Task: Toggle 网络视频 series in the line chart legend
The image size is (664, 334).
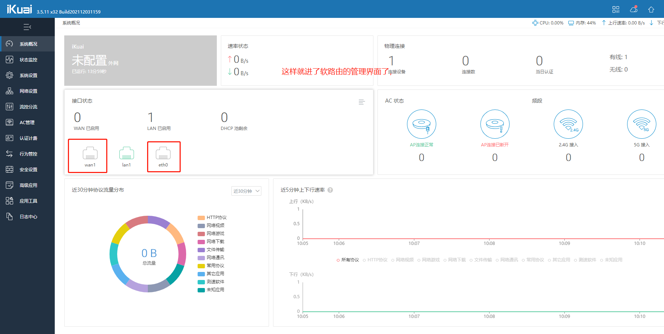Action: (403, 260)
